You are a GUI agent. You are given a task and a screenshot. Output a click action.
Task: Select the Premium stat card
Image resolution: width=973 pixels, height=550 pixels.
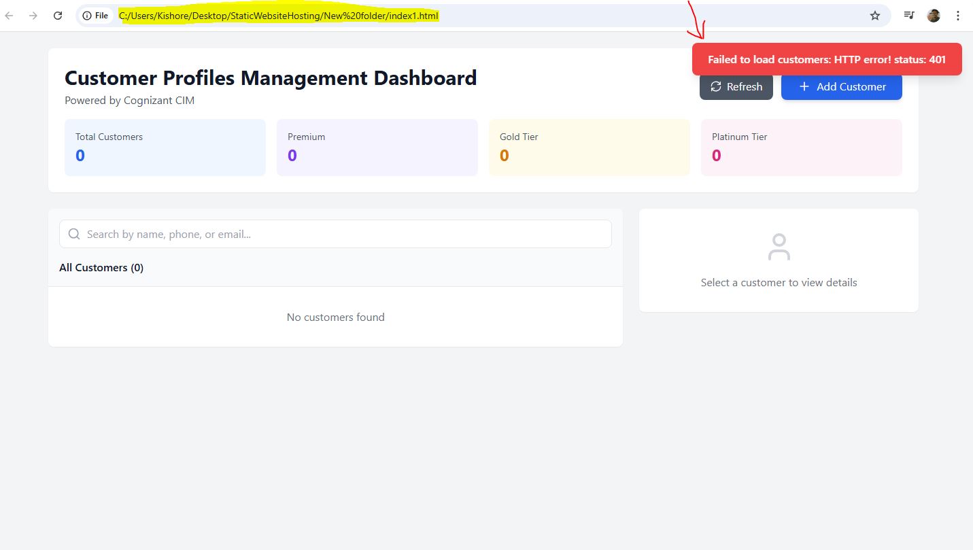(x=377, y=148)
